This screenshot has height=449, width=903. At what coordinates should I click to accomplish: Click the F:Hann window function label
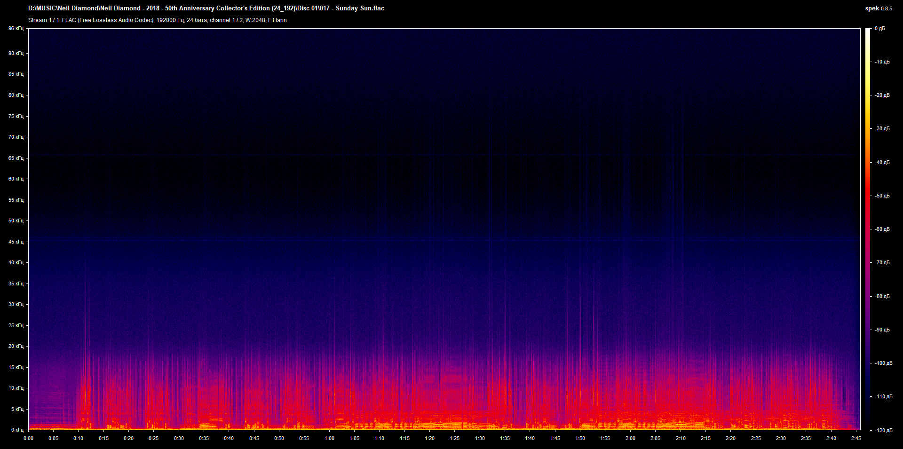pos(277,20)
